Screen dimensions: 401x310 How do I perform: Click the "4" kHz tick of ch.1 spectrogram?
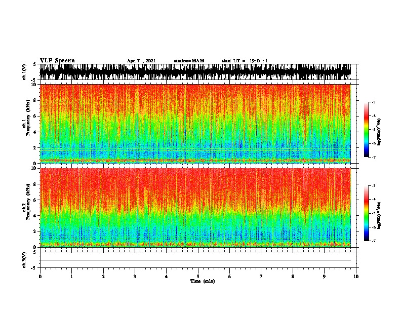click(x=35, y=132)
